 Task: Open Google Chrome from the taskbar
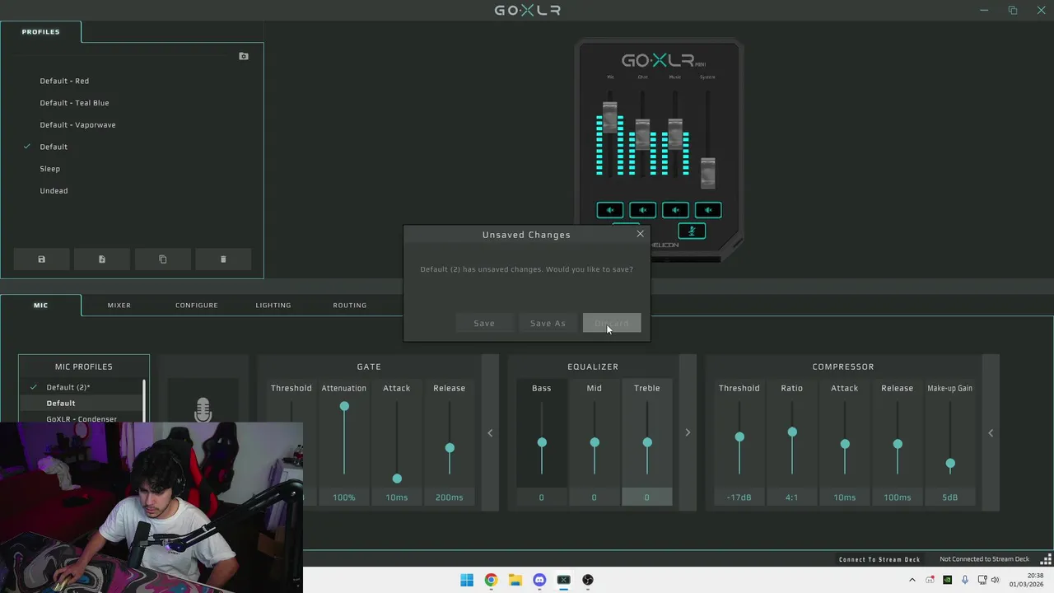491,580
